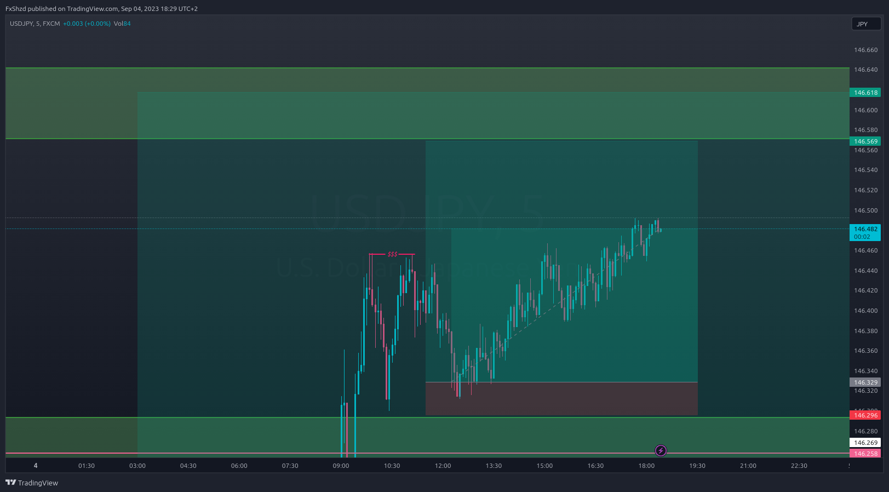The width and height of the screenshot is (889, 492).
Task: Click the 22:30 time axis label
Action: click(x=799, y=466)
